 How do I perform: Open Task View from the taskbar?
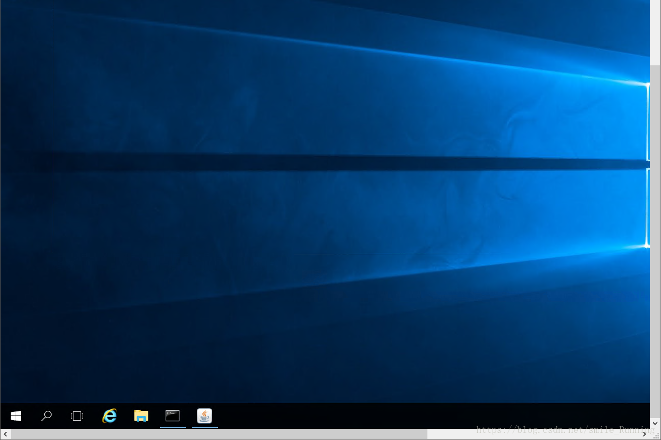tap(77, 416)
